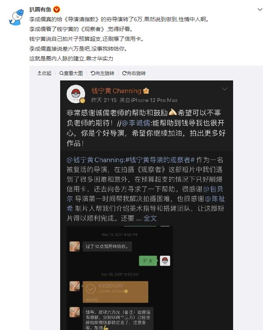Click the Pokeball avatar of 钱宁黄 Channing

76,94
